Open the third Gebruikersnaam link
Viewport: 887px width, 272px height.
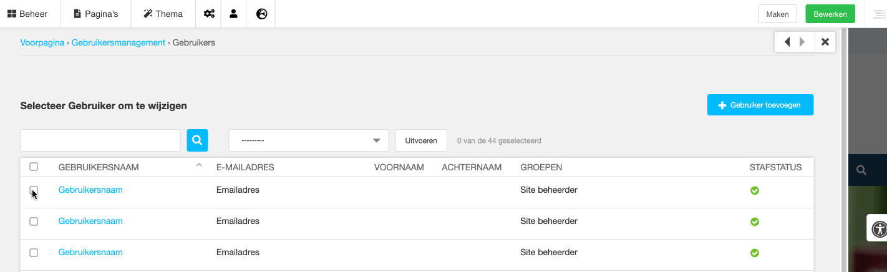(90, 252)
